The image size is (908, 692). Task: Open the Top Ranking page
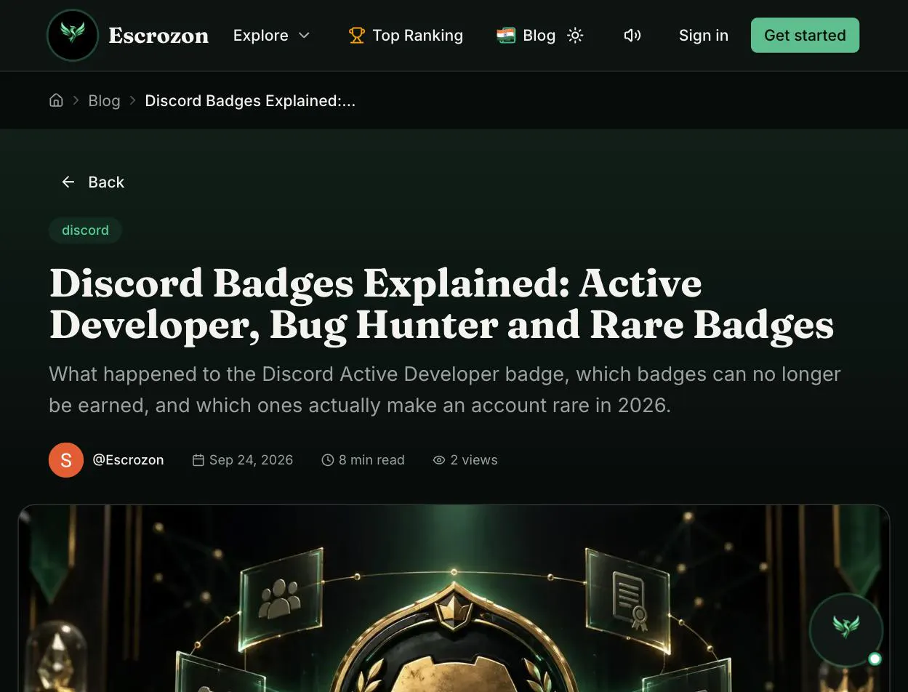coord(406,35)
